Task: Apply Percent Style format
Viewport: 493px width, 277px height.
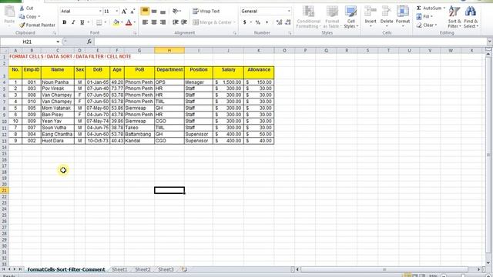Action: pos(258,22)
